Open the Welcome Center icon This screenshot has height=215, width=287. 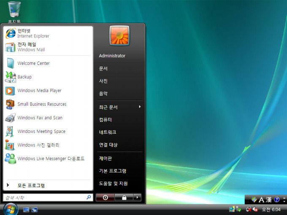point(10,63)
